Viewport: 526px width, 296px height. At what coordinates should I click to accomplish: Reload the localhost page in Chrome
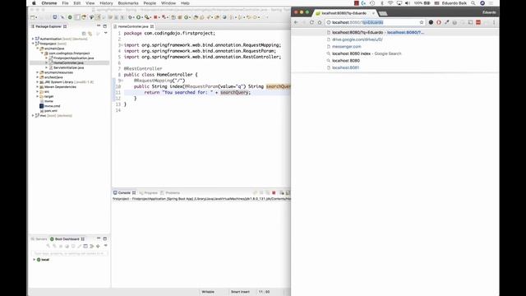click(x=311, y=22)
